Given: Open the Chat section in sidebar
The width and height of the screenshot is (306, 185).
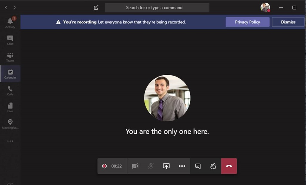Looking at the screenshot, I should point(10,40).
